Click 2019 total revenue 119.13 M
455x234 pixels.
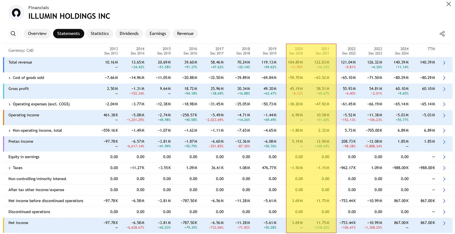(269, 62)
